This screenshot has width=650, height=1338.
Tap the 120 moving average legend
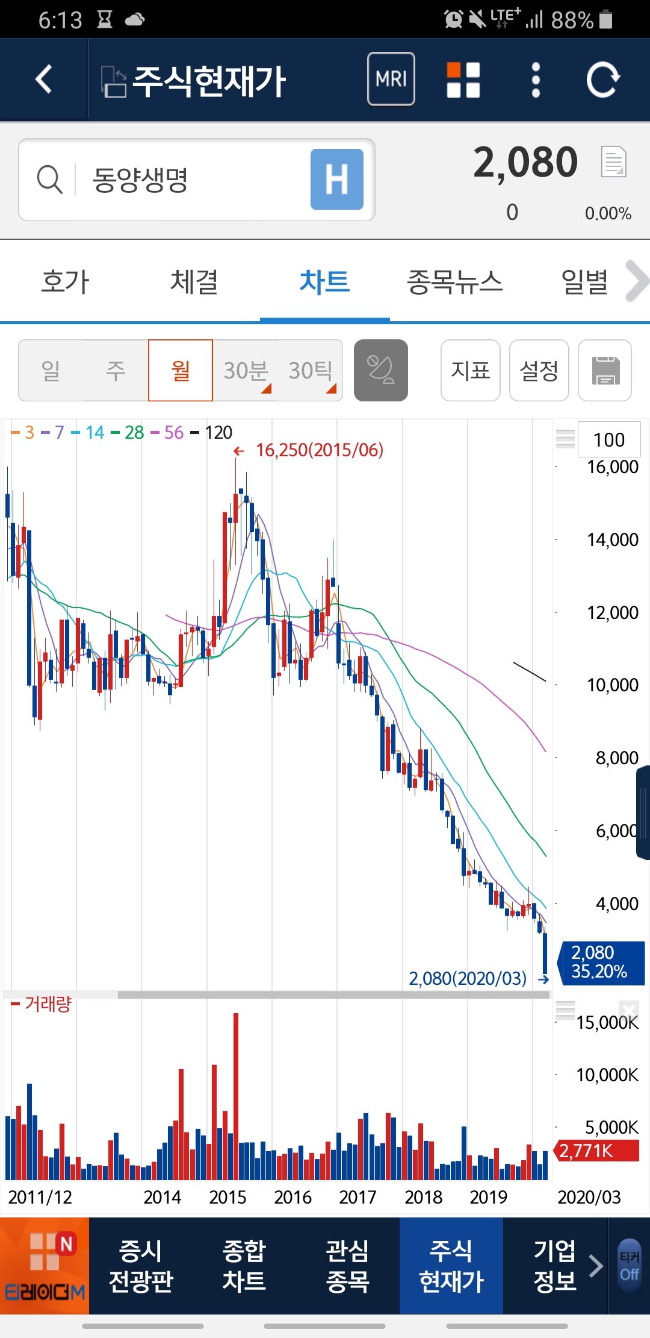(x=211, y=432)
